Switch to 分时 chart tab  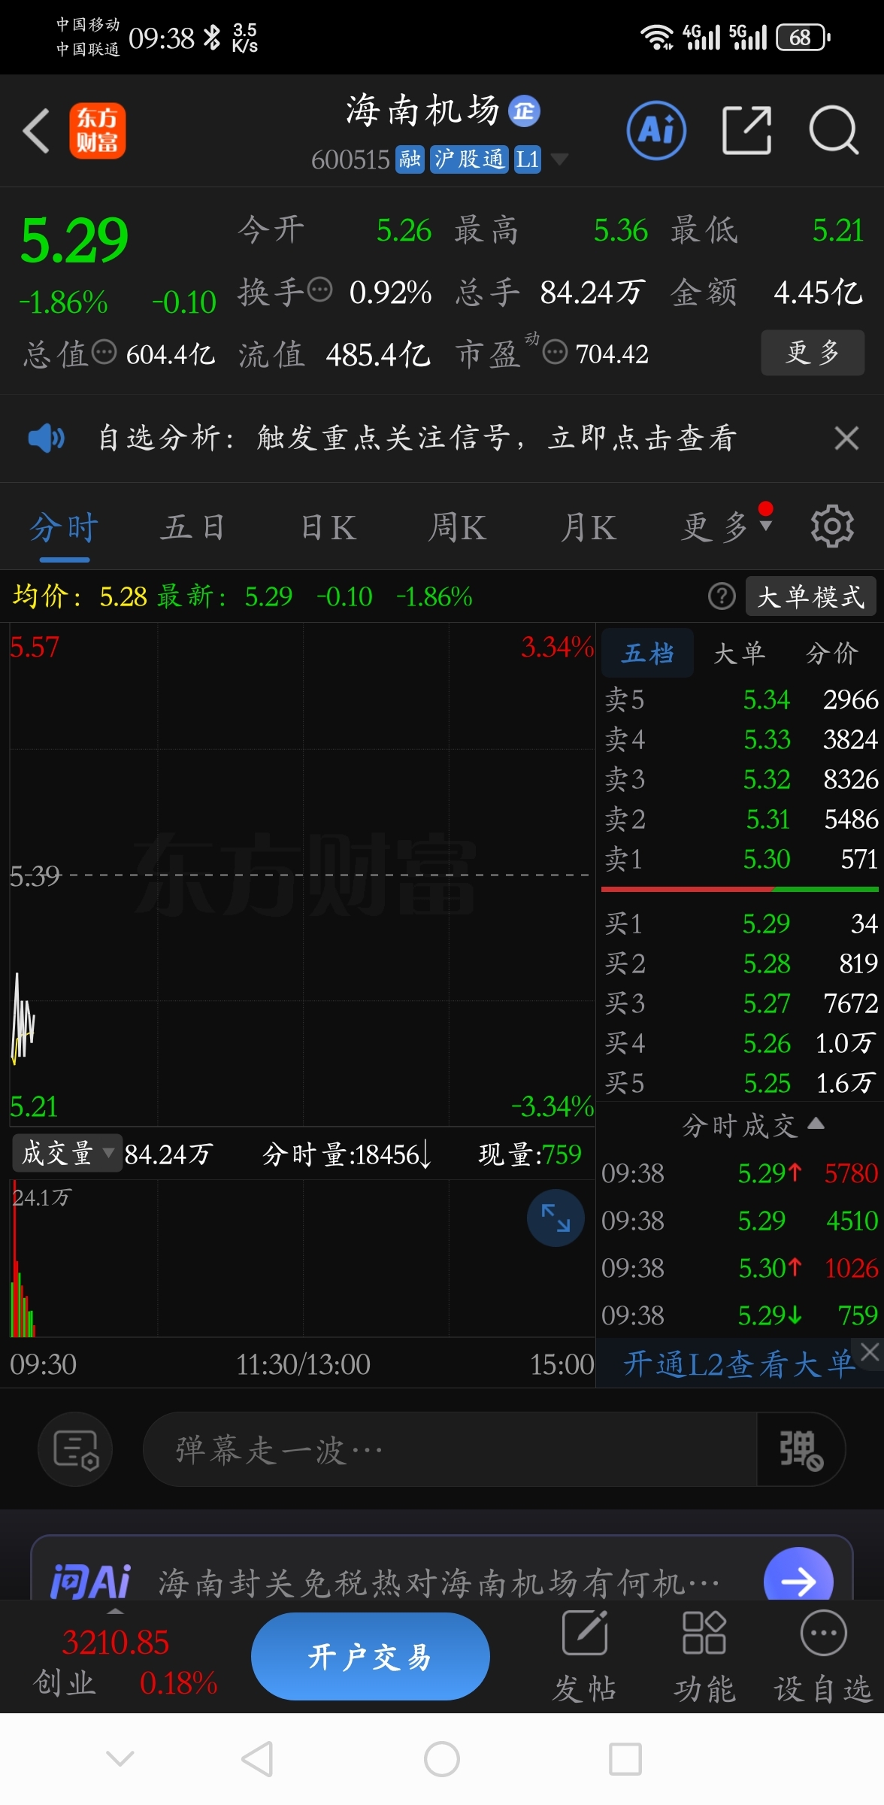pyautogui.click(x=64, y=528)
